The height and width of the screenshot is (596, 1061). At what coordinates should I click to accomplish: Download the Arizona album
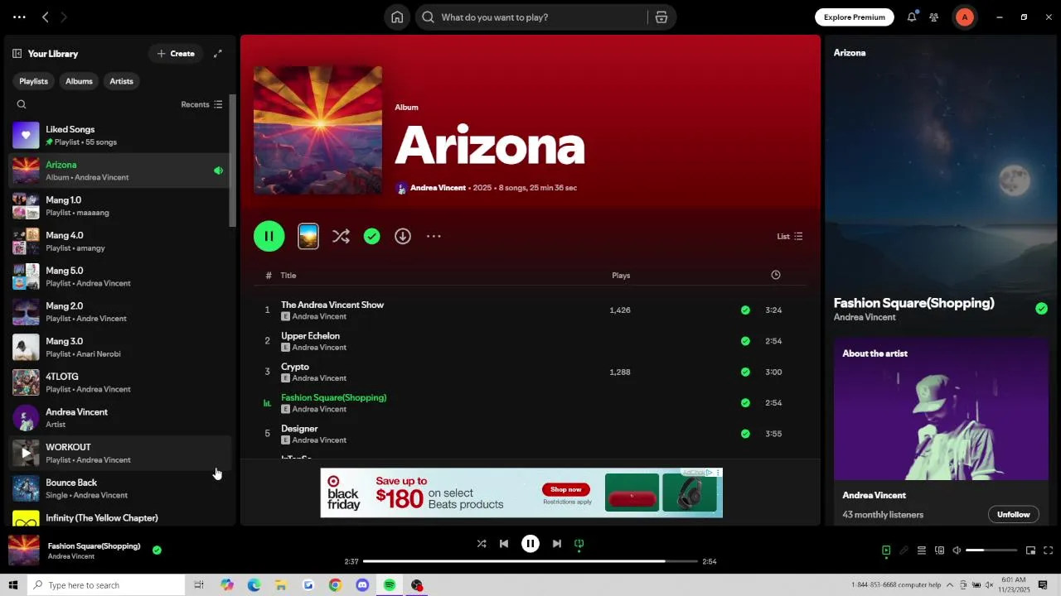point(403,236)
